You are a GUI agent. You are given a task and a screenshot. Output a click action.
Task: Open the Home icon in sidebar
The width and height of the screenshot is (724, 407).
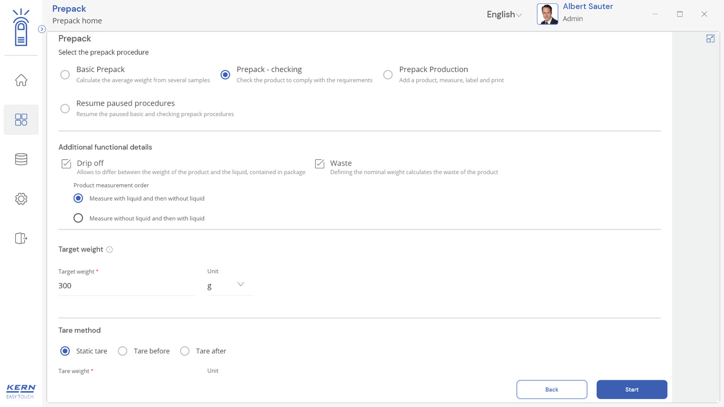[21, 80]
